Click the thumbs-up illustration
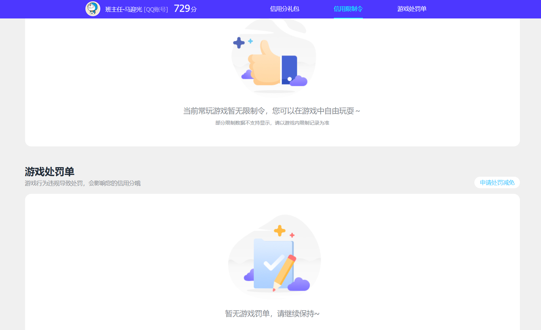Screen dimensions: 541x330 (273, 58)
